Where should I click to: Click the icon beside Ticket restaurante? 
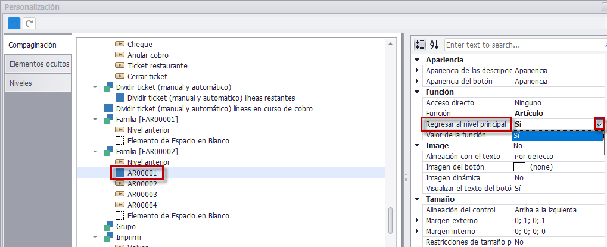point(120,66)
